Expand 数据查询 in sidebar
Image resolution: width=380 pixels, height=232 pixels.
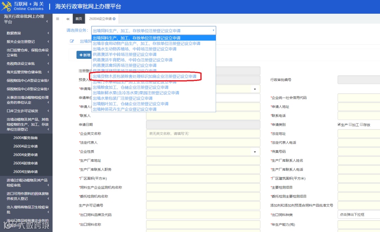pos(26,33)
